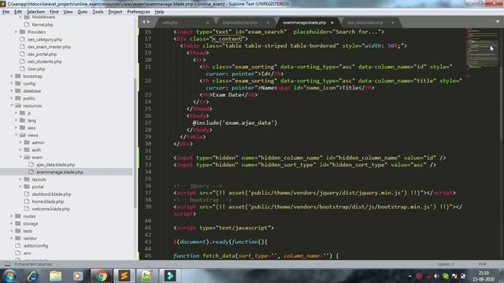The image size is (504, 283).
Task: Open oex_exam_master.php in the sidebar
Action: [49, 46]
